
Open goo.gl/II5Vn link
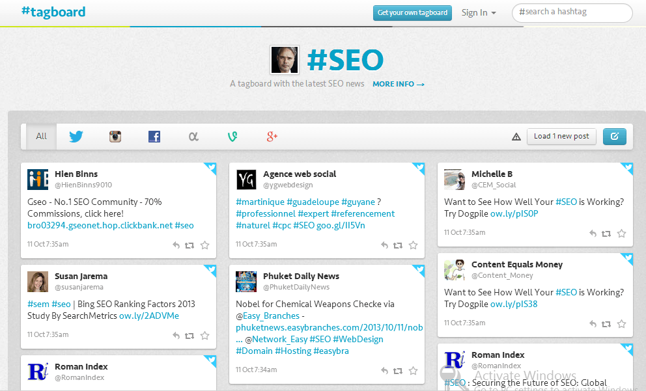click(341, 226)
